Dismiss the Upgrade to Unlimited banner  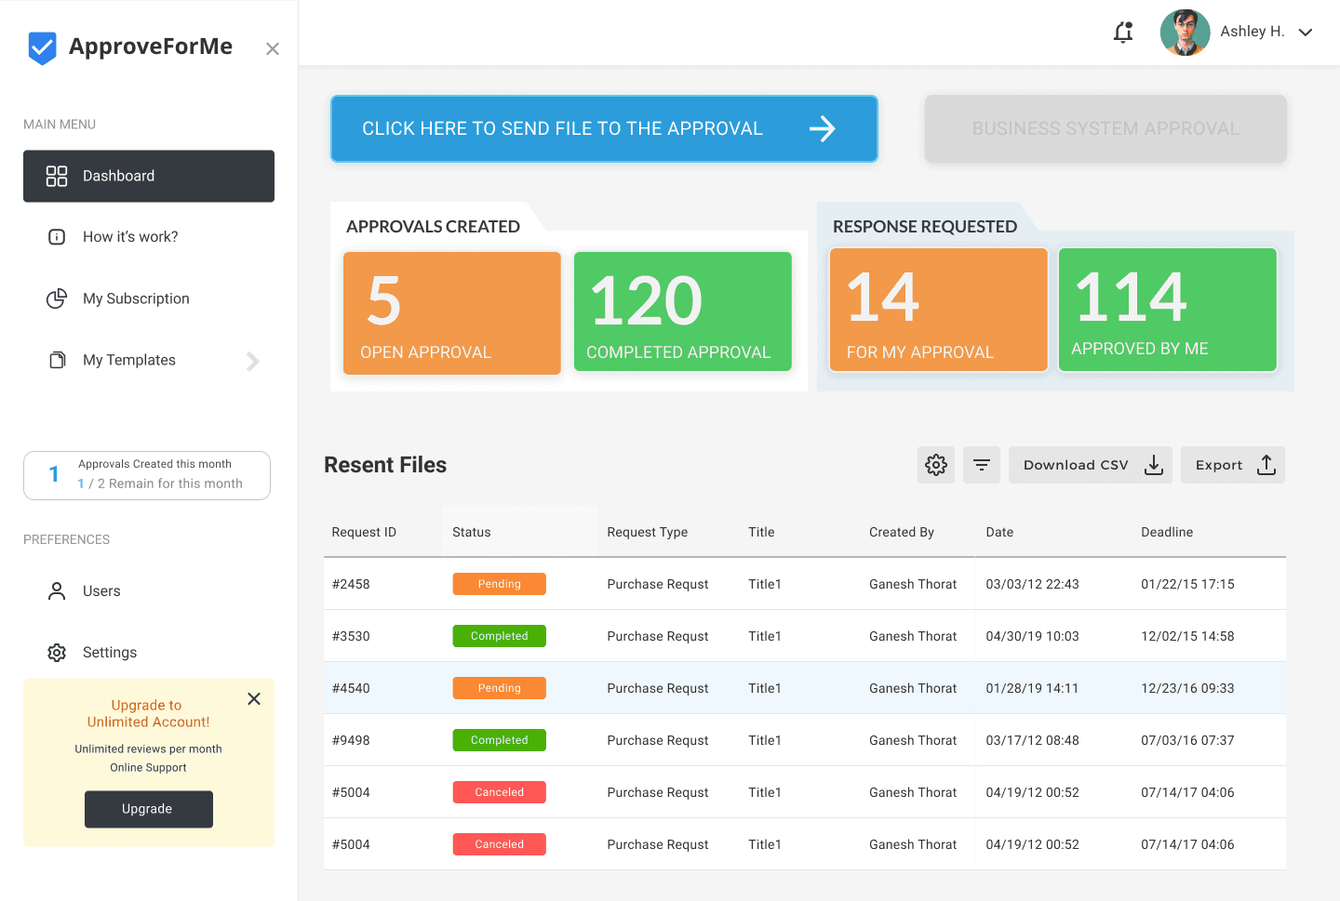(x=254, y=699)
